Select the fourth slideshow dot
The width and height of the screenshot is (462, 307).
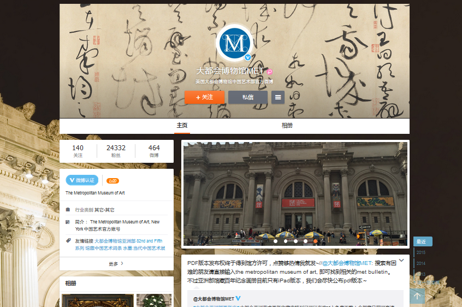306,241
